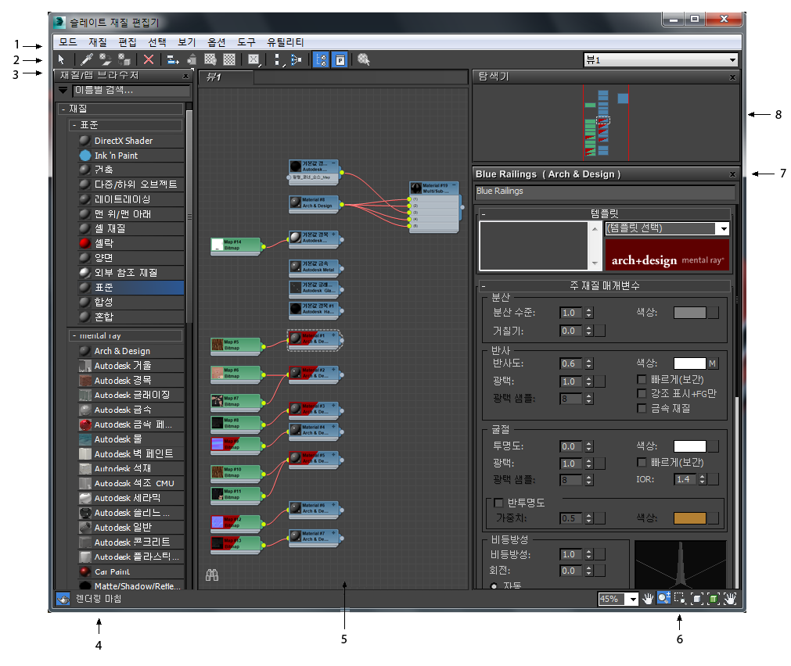
Task: Open the (템플릿 선택) template dropdown
Action: [724, 228]
